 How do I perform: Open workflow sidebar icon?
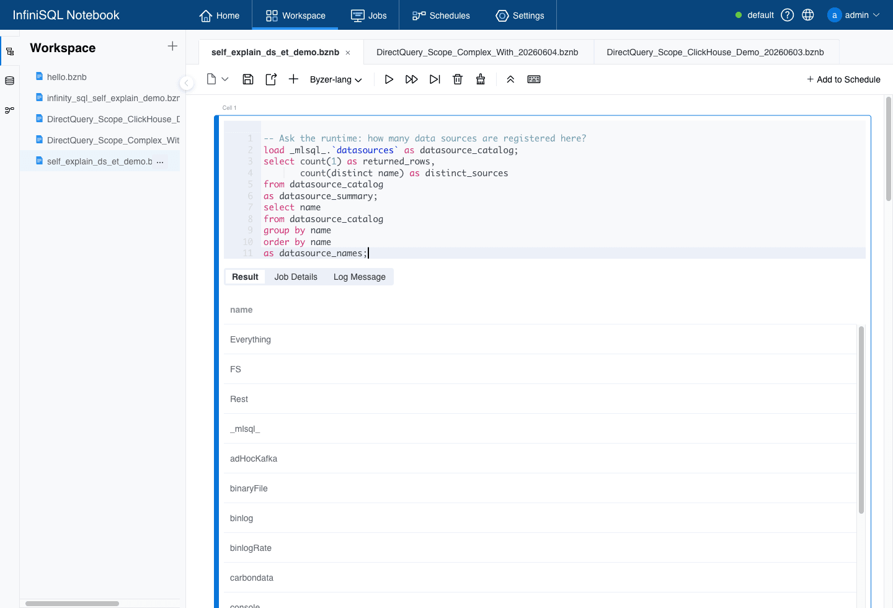(x=10, y=110)
